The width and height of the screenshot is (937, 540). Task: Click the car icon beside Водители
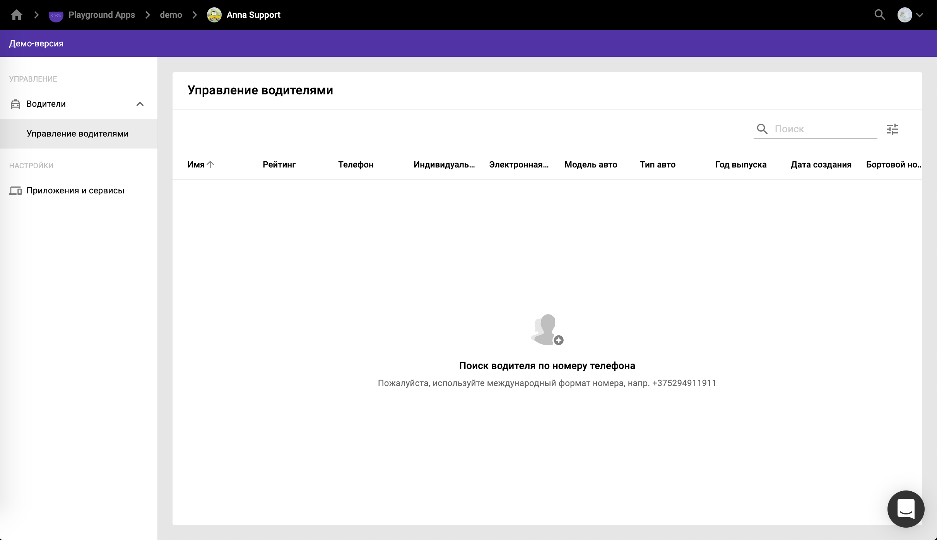[15, 104]
